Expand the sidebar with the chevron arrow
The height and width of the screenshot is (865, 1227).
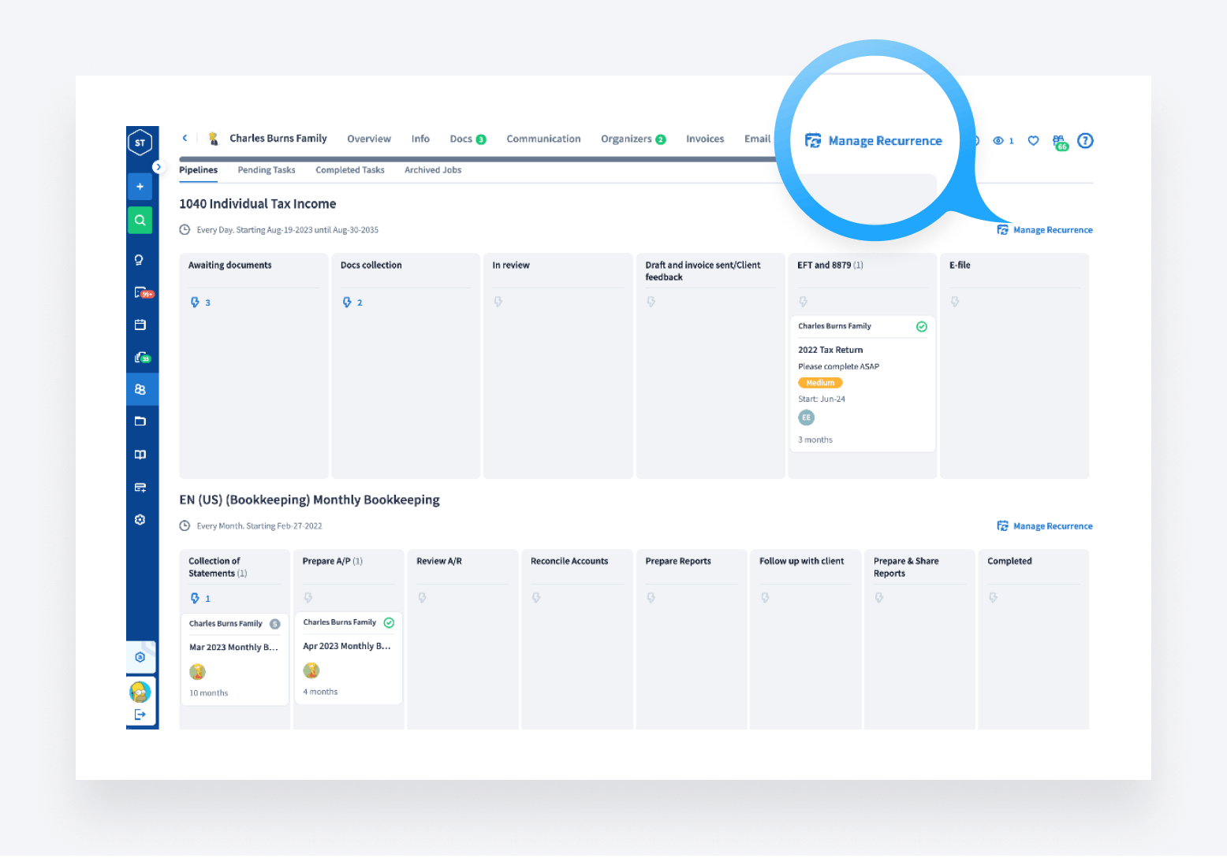[158, 167]
